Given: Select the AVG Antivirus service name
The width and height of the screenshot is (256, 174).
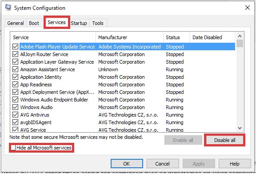Looking at the screenshot, I should click(35, 115).
